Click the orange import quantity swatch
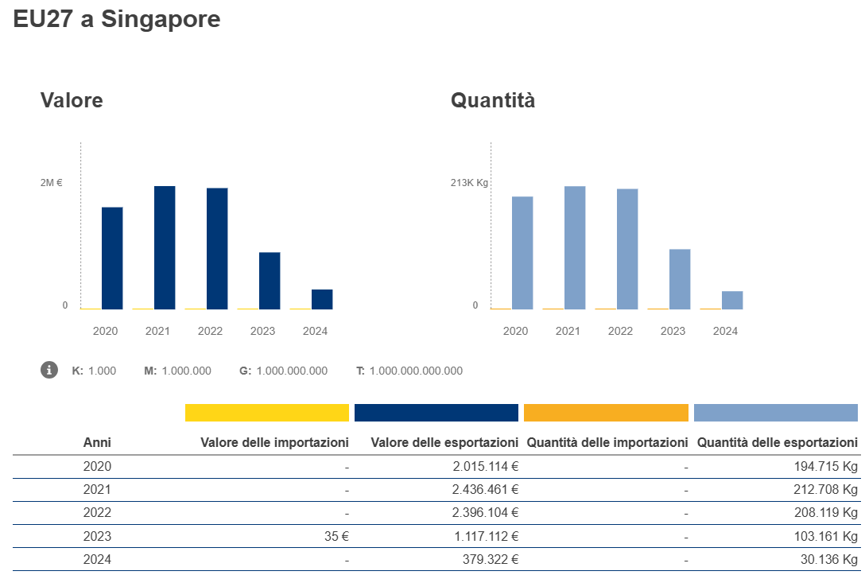 click(606, 412)
